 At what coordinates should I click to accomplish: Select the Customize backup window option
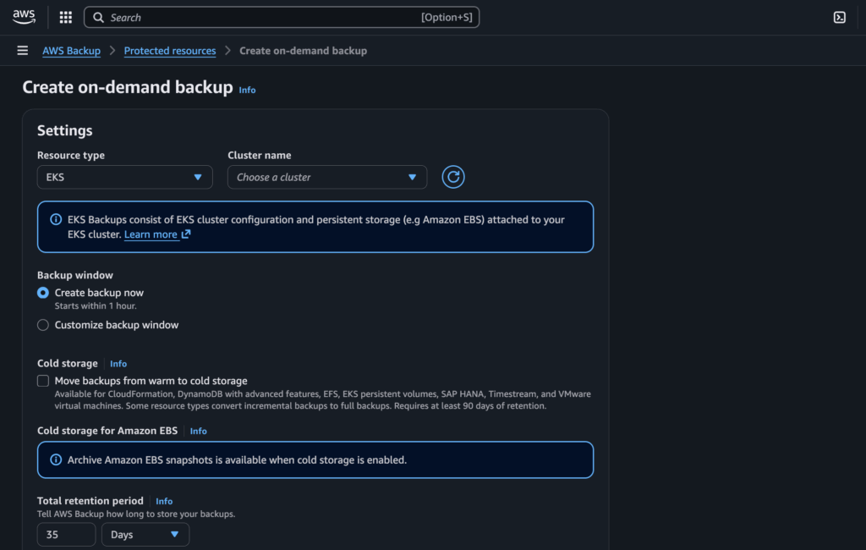42,324
